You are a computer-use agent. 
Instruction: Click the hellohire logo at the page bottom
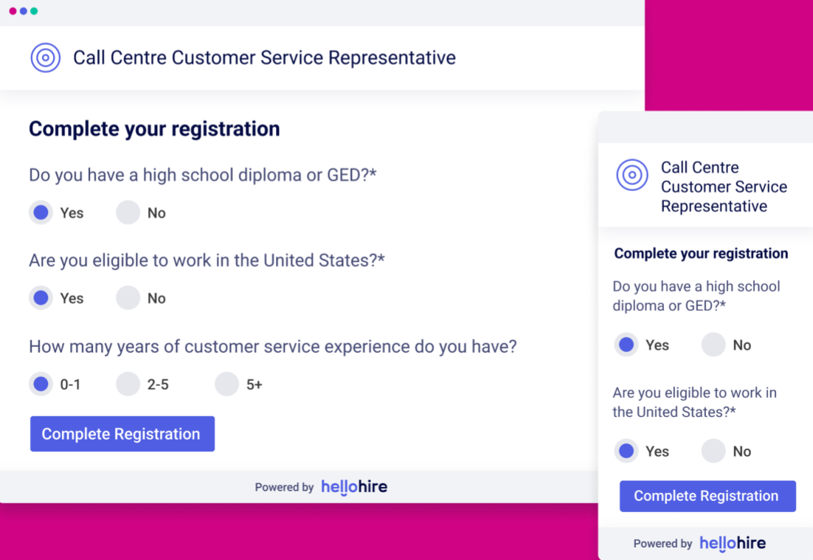(354, 487)
